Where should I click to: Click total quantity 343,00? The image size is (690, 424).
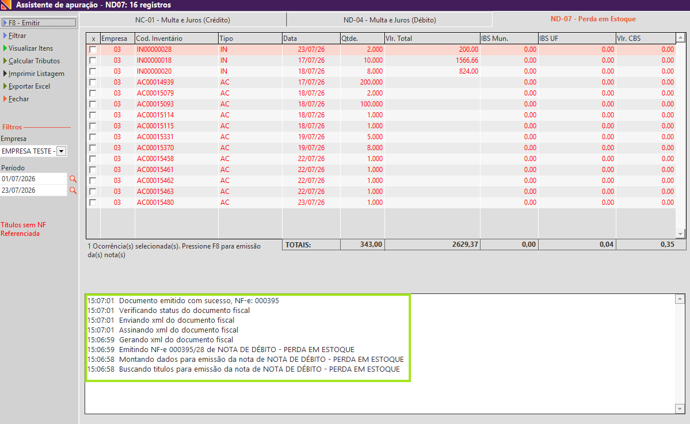tap(371, 245)
